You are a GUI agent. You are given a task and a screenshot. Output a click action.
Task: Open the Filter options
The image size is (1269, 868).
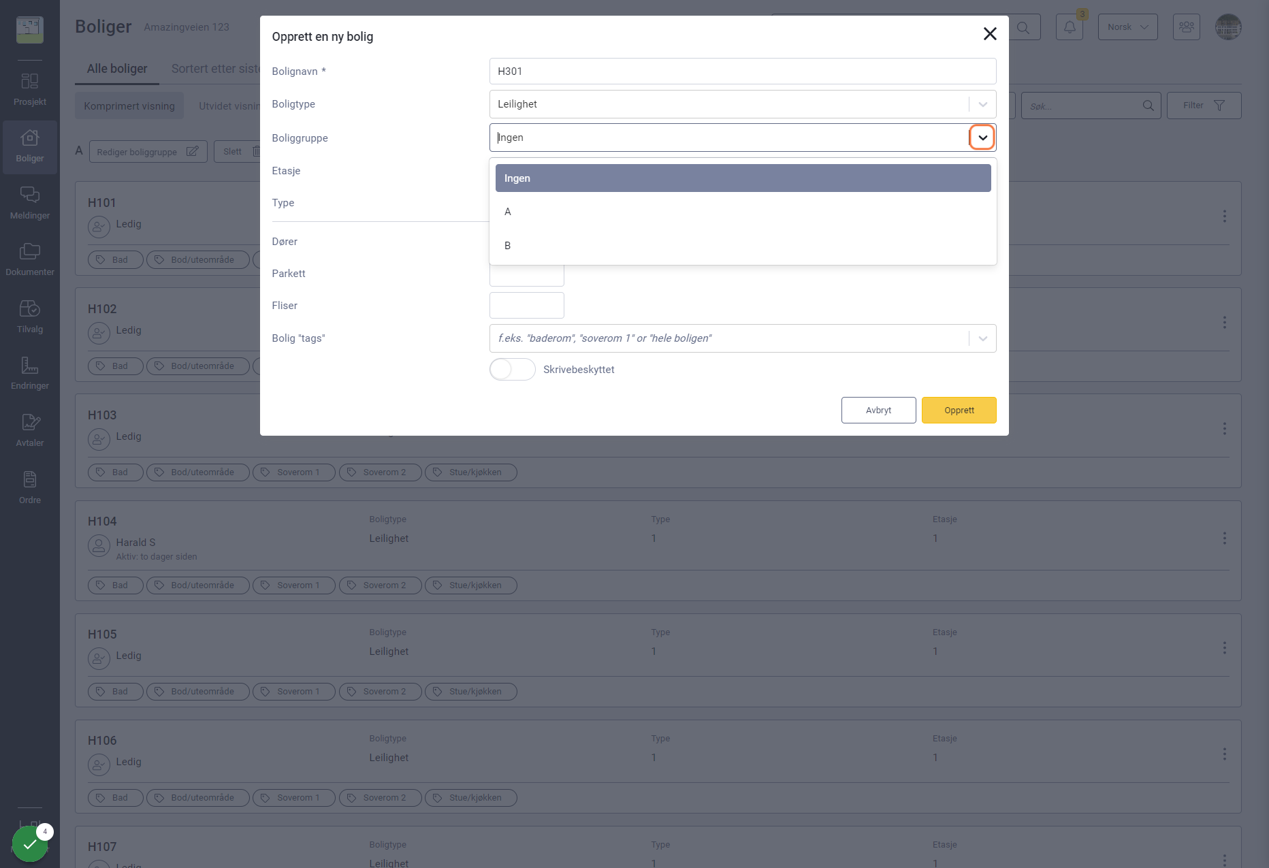click(x=1204, y=106)
